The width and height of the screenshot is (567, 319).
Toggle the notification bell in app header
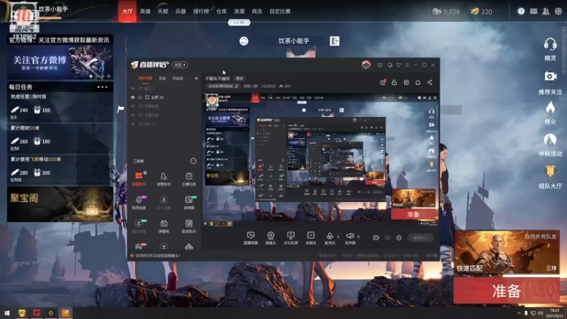tap(417, 82)
